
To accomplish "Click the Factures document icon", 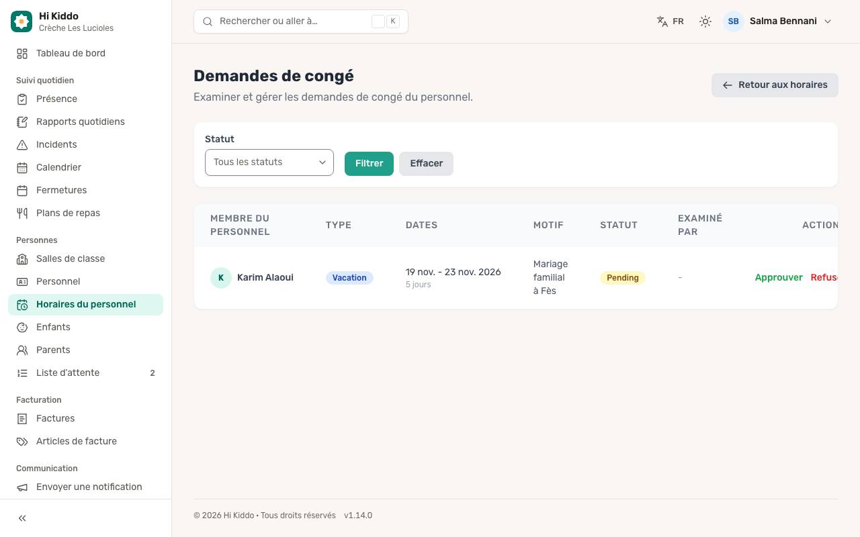I will pyautogui.click(x=22, y=419).
